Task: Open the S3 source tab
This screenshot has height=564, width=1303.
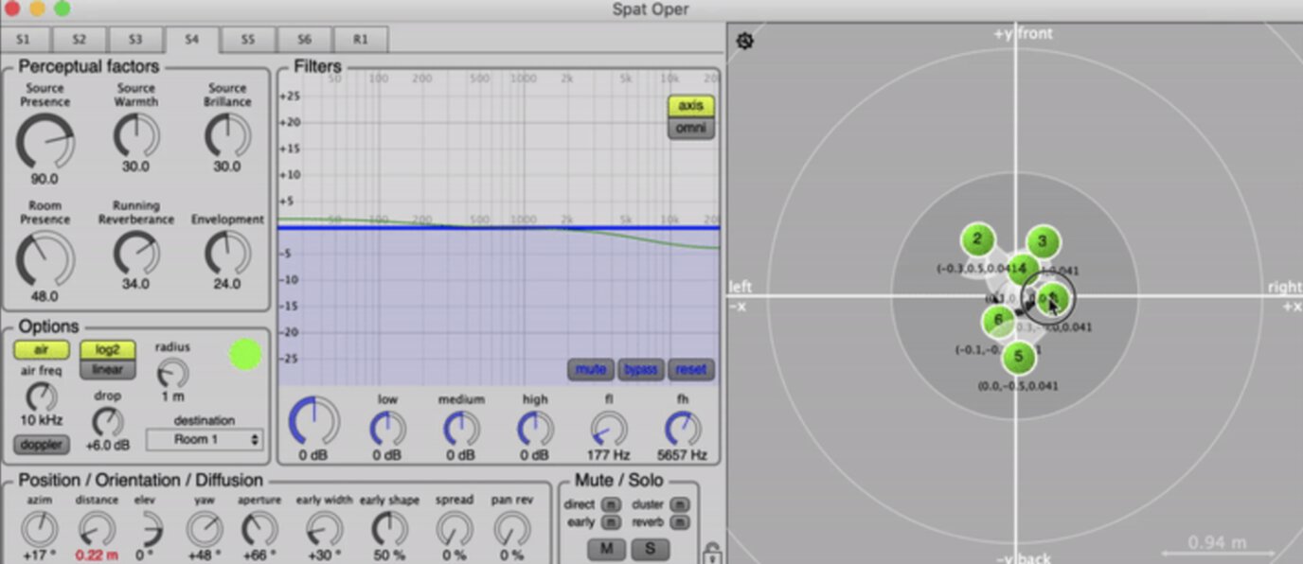Action: point(135,40)
